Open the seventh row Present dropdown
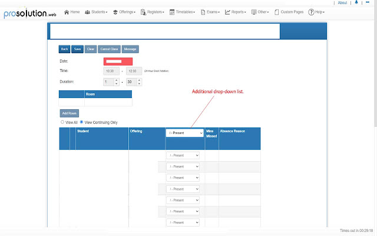 [x=183, y=222]
